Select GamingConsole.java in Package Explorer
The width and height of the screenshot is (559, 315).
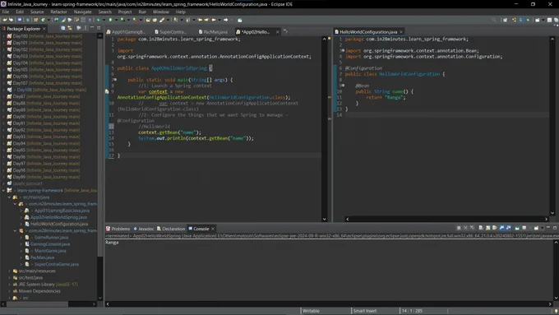[50, 244]
